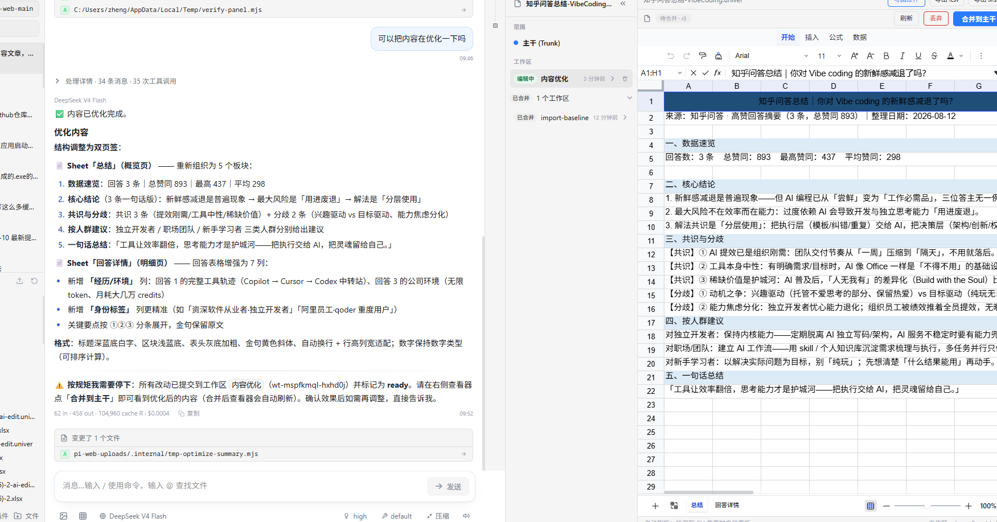The width and height of the screenshot is (997, 522).
Task: Focus the message input field
Action: tap(240, 486)
